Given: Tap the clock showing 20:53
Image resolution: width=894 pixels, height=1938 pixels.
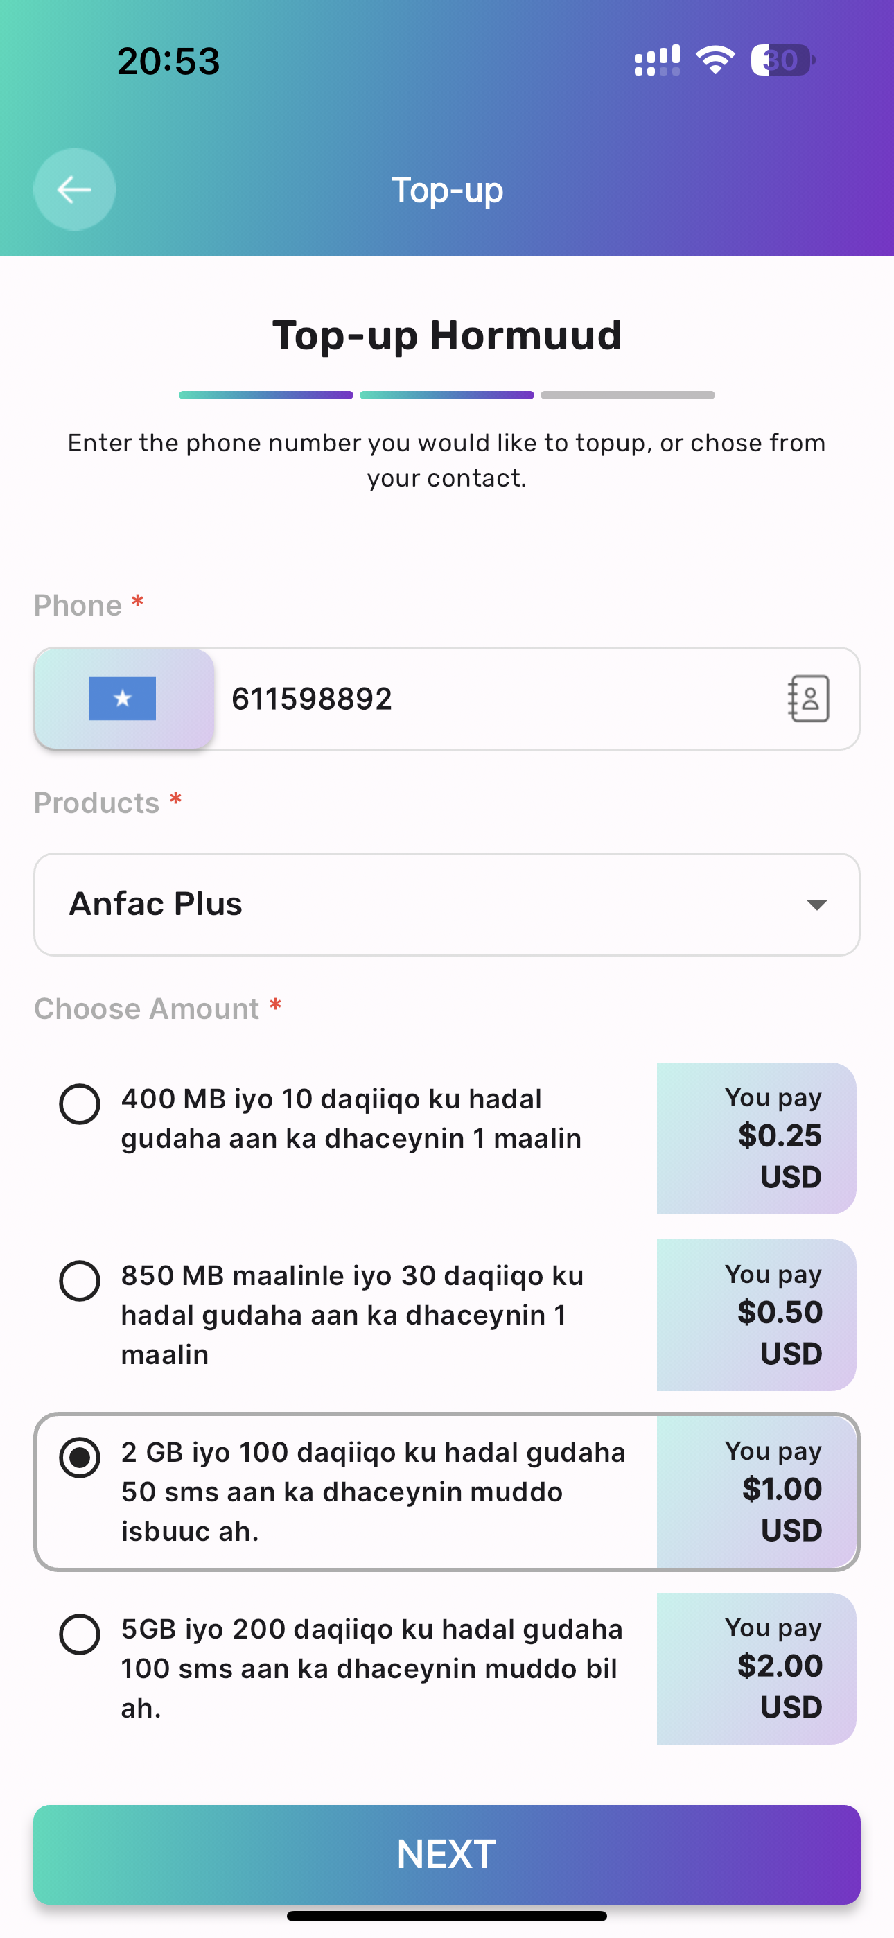Looking at the screenshot, I should [168, 61].
